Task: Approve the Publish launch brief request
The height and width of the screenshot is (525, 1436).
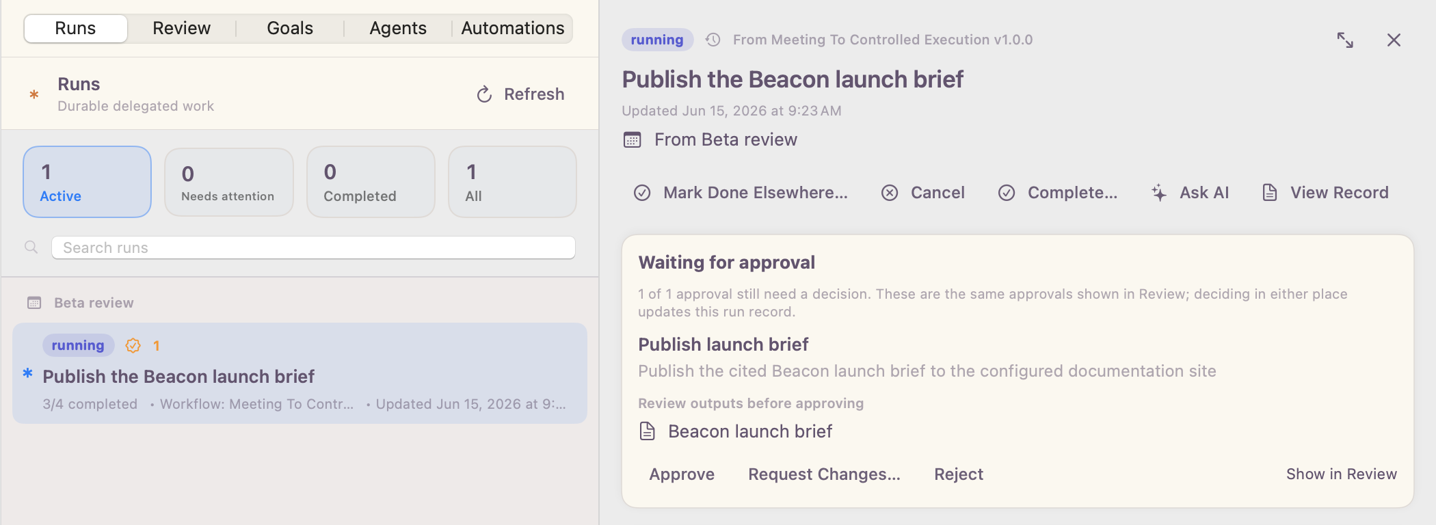Action: 682,474
